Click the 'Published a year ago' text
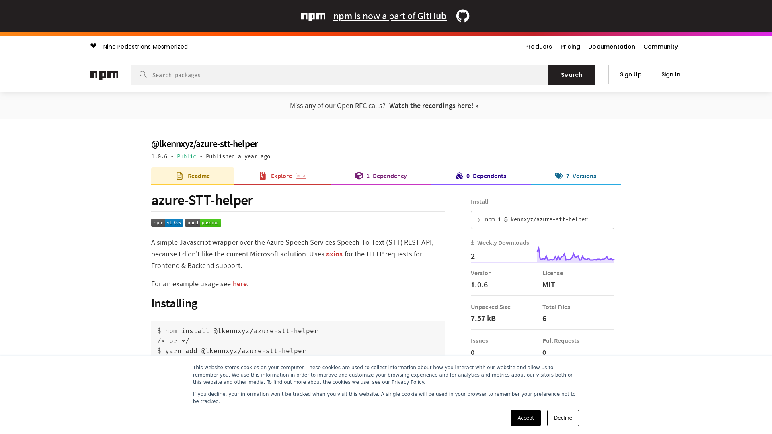Viewport: 772px width, 434px height. tap(238, 156)
